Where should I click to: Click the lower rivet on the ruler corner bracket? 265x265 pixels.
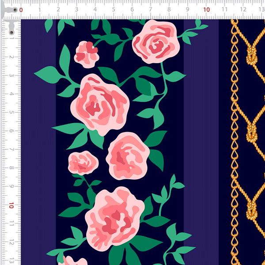click(10, 32)
